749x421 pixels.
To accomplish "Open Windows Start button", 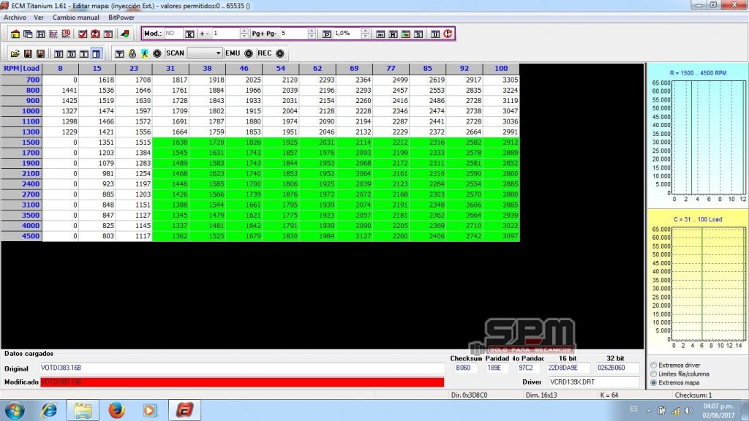I will click(15, 410).
